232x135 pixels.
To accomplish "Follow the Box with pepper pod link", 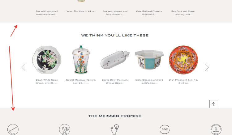I will tap(115, 13).
